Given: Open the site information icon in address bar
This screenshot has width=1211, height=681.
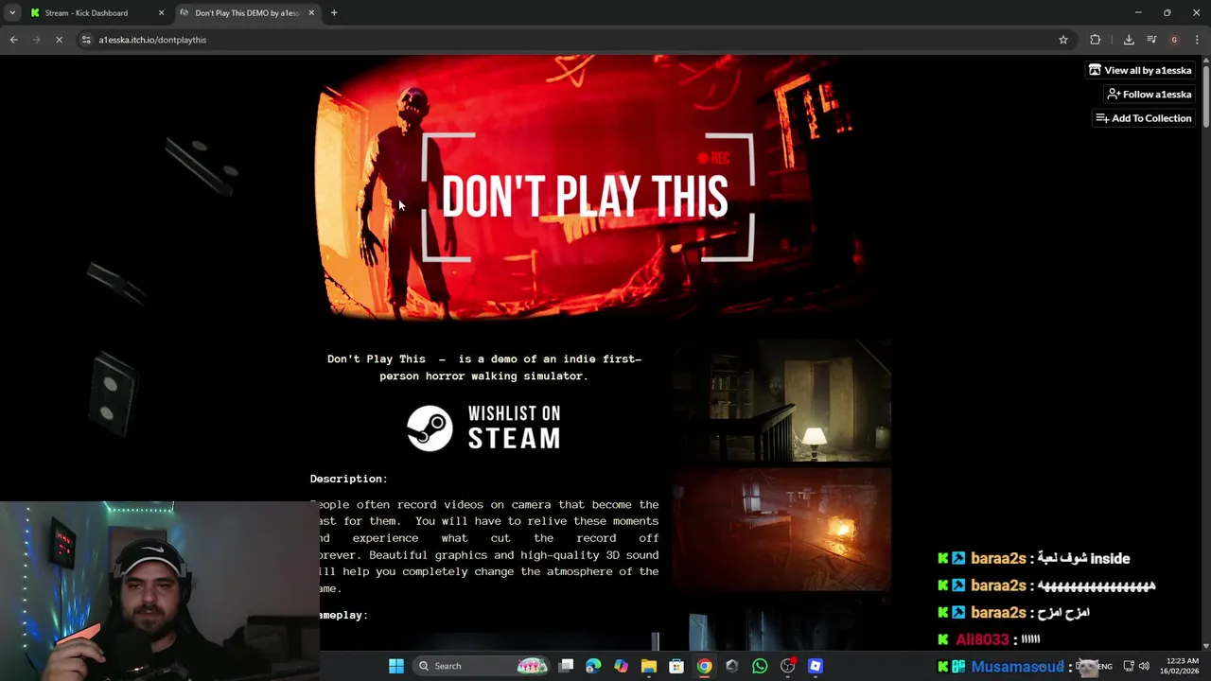Looking at the screenshot, I should point(86,40).
